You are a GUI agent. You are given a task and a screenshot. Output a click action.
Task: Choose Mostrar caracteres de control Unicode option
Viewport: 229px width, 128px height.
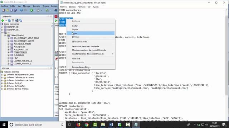[91, 50]
